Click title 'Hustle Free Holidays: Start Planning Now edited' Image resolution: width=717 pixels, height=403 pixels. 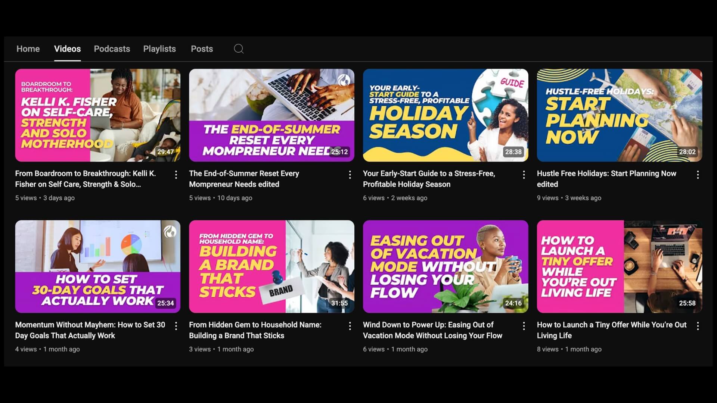click(606, 179)
